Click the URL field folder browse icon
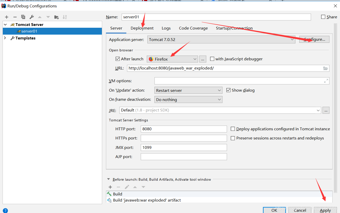Viewport: 340px width, 213px height. coord(325,68)
